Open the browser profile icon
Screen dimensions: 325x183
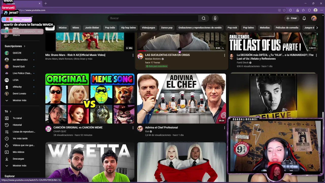[x=316, y=10]
